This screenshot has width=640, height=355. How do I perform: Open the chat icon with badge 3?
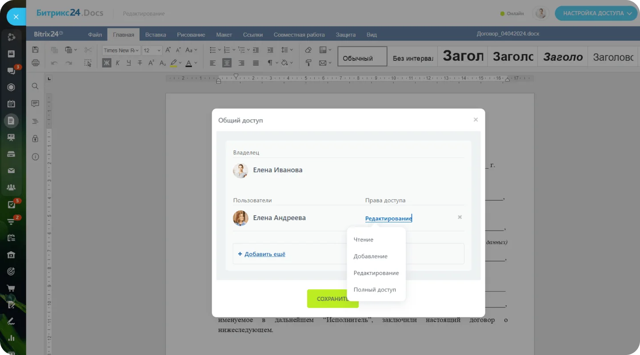pos(12,70)
